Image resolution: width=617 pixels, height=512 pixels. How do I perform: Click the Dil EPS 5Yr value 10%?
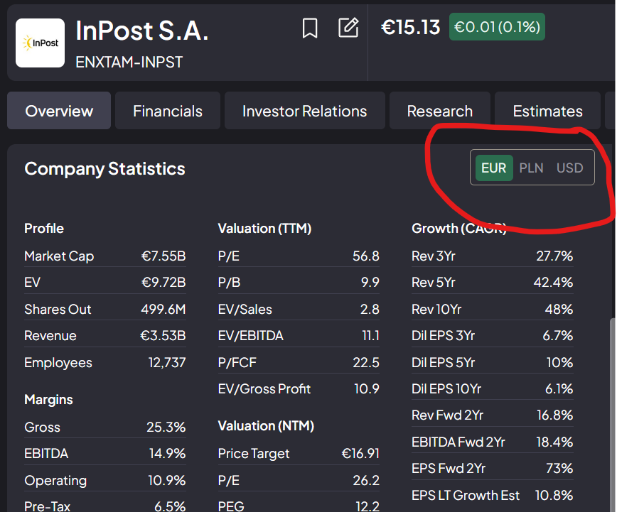(559, 362)
